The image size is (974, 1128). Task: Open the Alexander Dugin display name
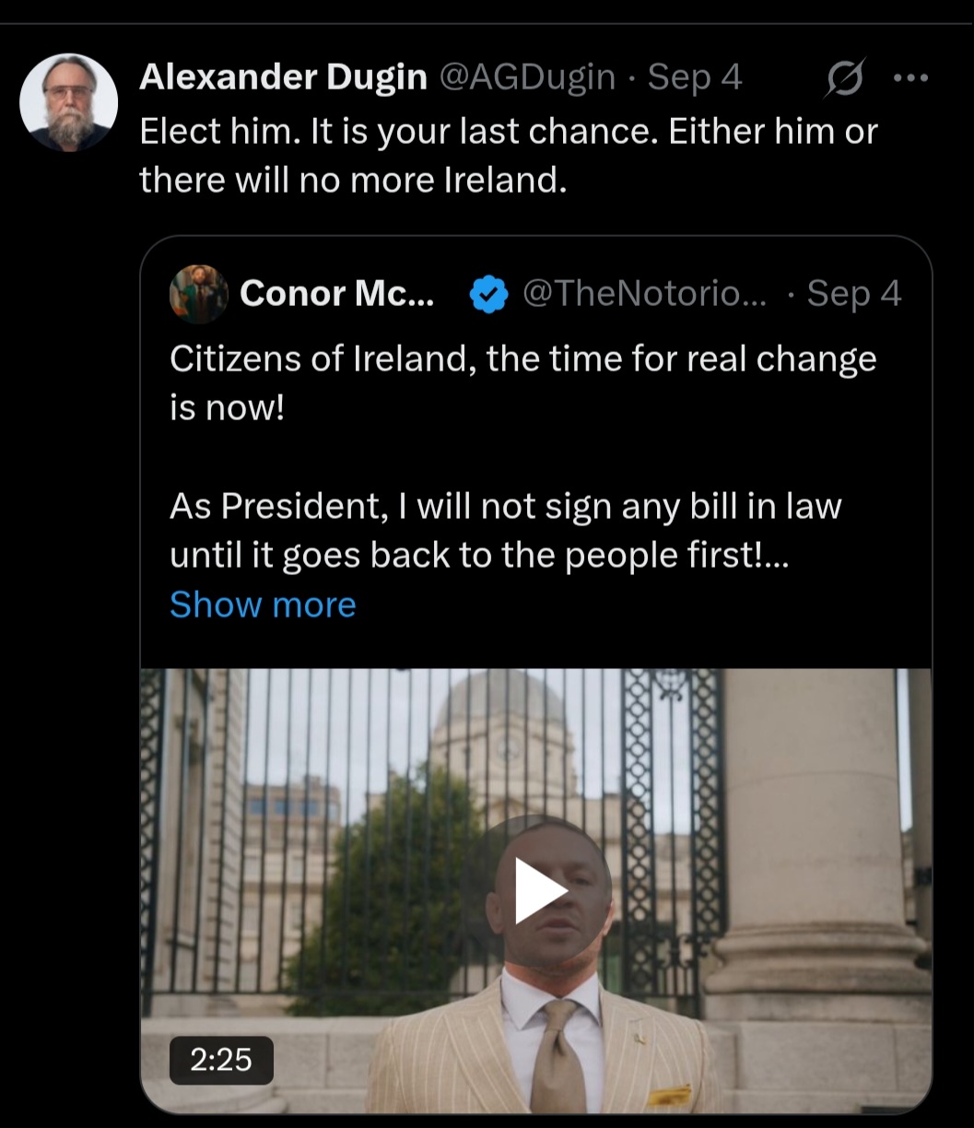tap(283, 77)
